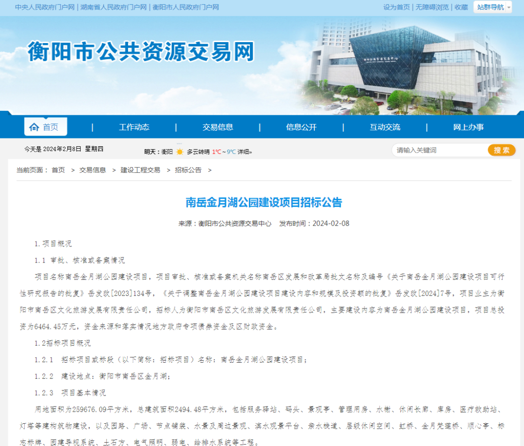524x446 pixels.
Task: Click heading 1.2.3 项目基本情况
Action: [x=70, y=393]
